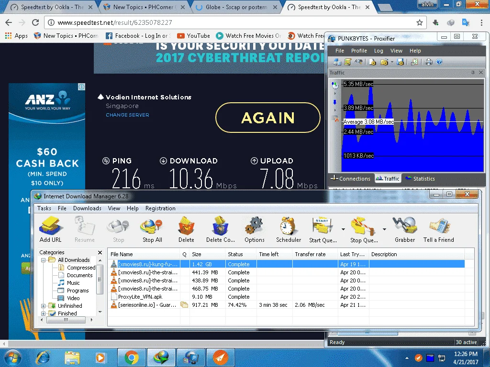Click Tell a Friend icon in IDM
The width and height of the screenshot is (490, 367).
coord(438,229)
